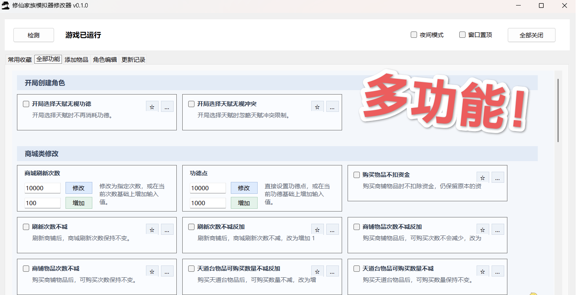Check 开局选择天赋无视功德

point(26,104)
